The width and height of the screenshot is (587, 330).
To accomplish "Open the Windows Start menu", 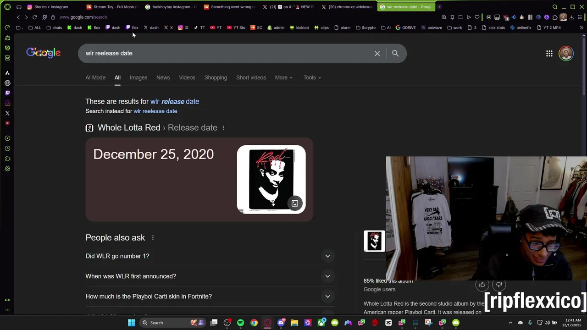I will pyautogui.click(x=132, y=323).
